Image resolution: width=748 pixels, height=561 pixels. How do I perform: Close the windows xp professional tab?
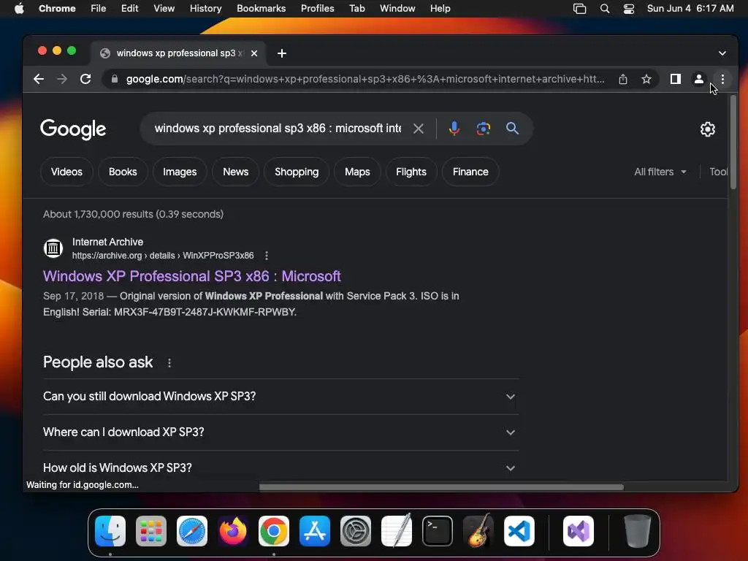coord(254,53)
